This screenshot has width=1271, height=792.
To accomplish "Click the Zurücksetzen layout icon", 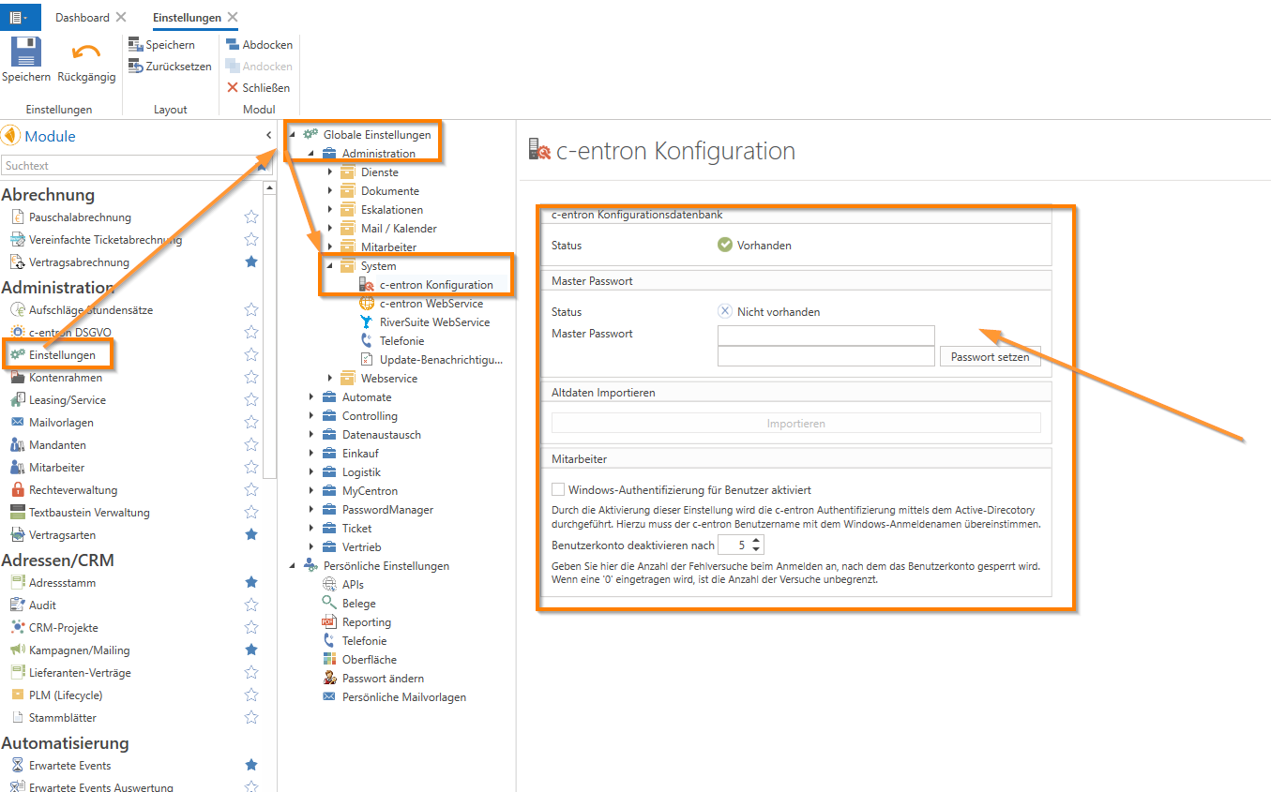I will (x=136, y=67).
